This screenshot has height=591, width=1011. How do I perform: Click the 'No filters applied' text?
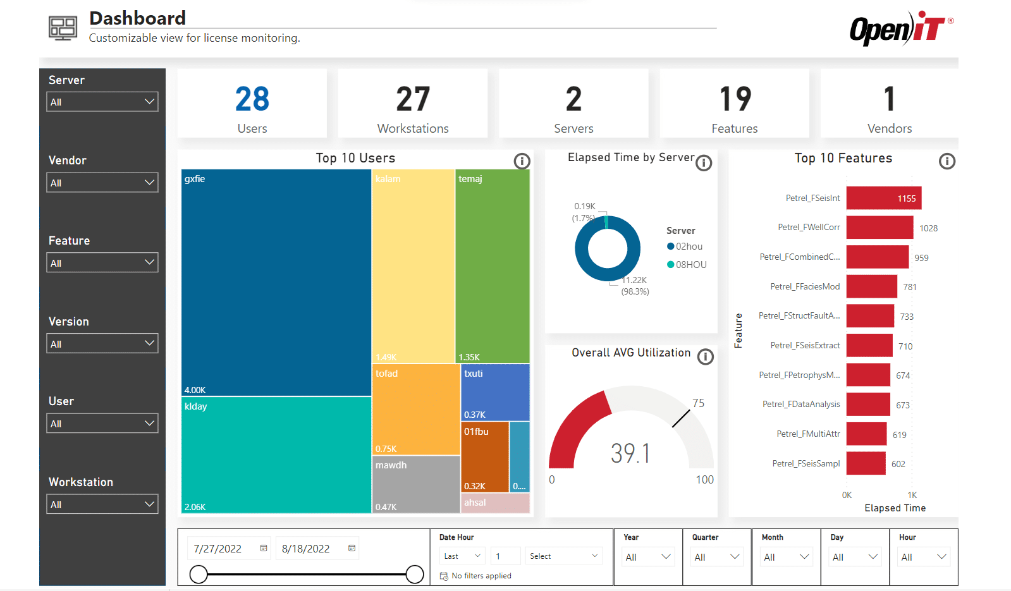(x=481, y=576)
